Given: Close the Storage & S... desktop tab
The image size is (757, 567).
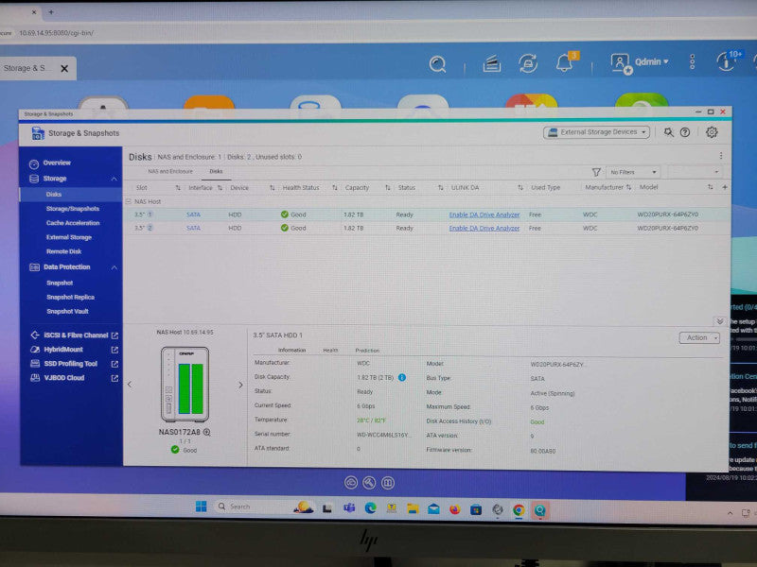Looking at the screenshot, I should coord(64,68).
